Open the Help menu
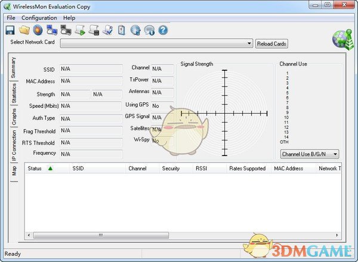Screen dimensions: 358x262 (69, 18)
